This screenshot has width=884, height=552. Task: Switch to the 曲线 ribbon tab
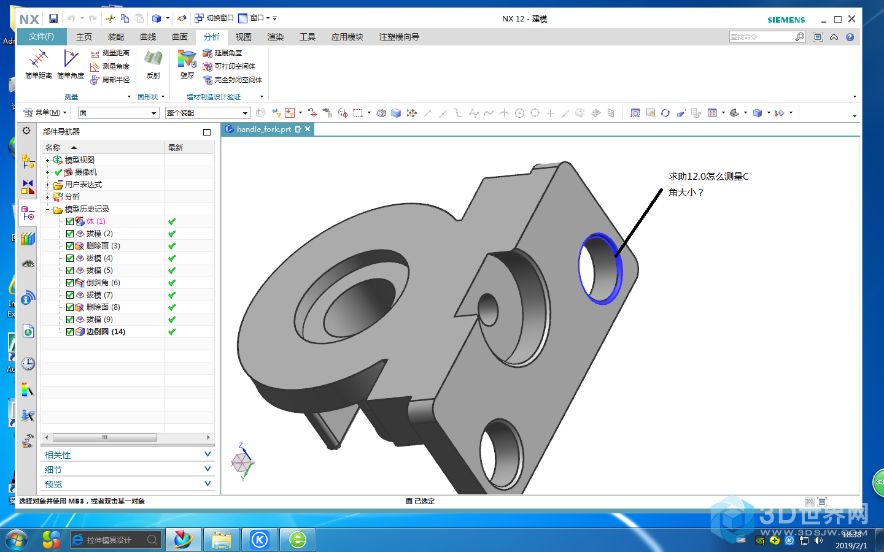click(x=148, y=37)
